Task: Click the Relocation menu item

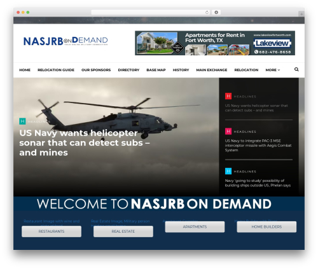Action: tap(246, 70)
